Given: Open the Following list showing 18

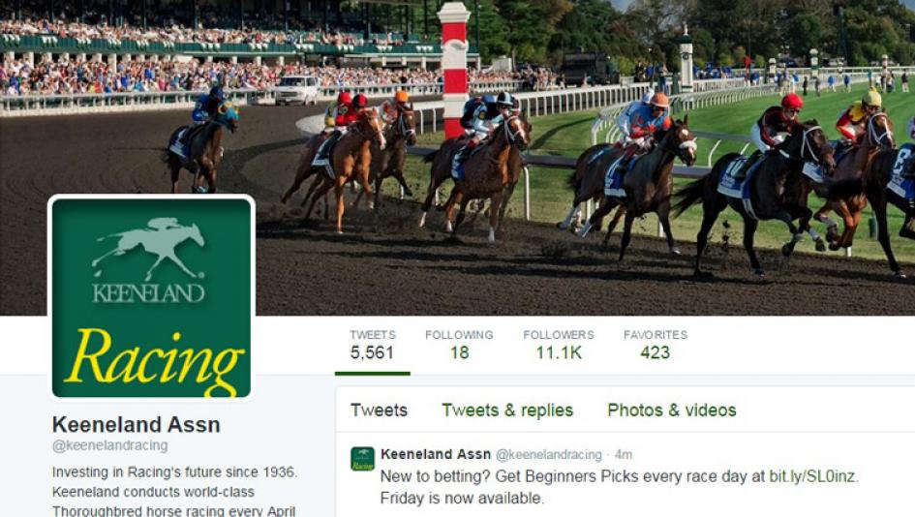Looking at the screenshot, I should pos(459,345).
